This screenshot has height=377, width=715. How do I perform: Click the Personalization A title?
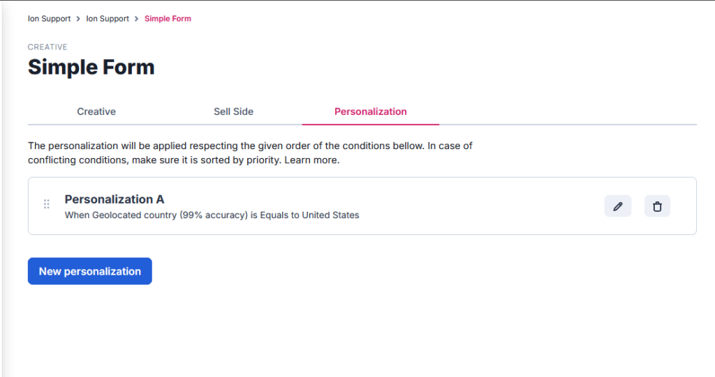click(115, 199)
